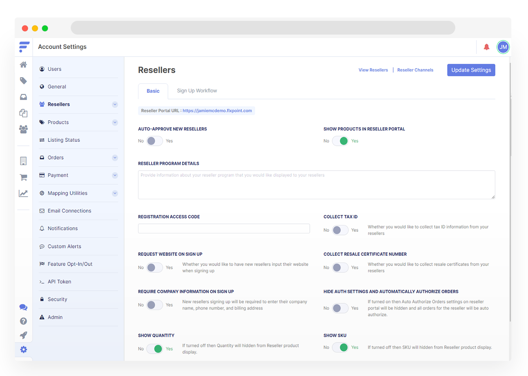Open Users settings menu item
Screen dimensions: 528x376
(79, 69)
